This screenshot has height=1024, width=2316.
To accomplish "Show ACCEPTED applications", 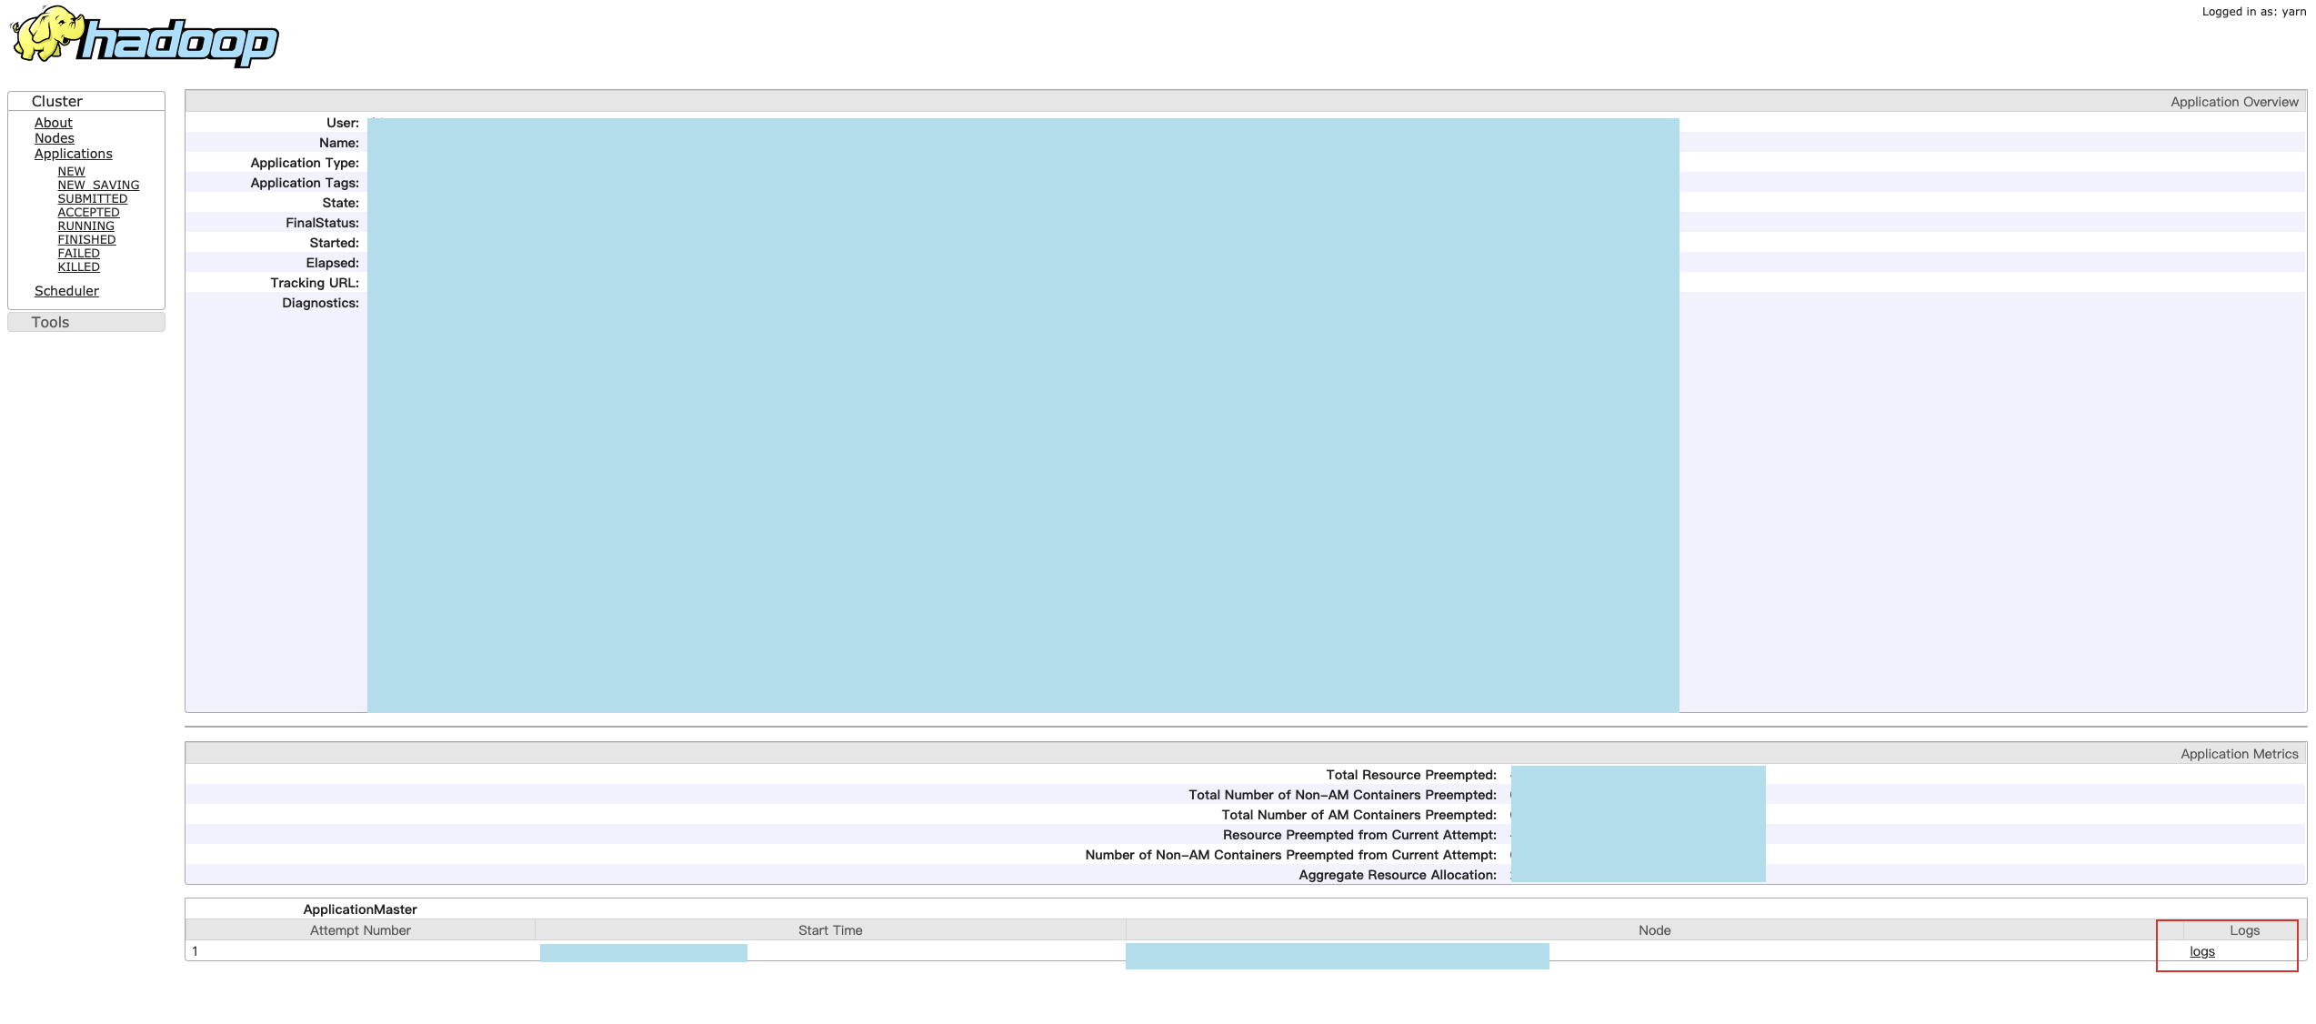I will pyautogui.click(x=88, y=212).
